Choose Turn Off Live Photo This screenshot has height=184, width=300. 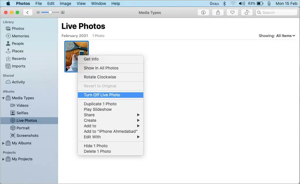(110, 95)
